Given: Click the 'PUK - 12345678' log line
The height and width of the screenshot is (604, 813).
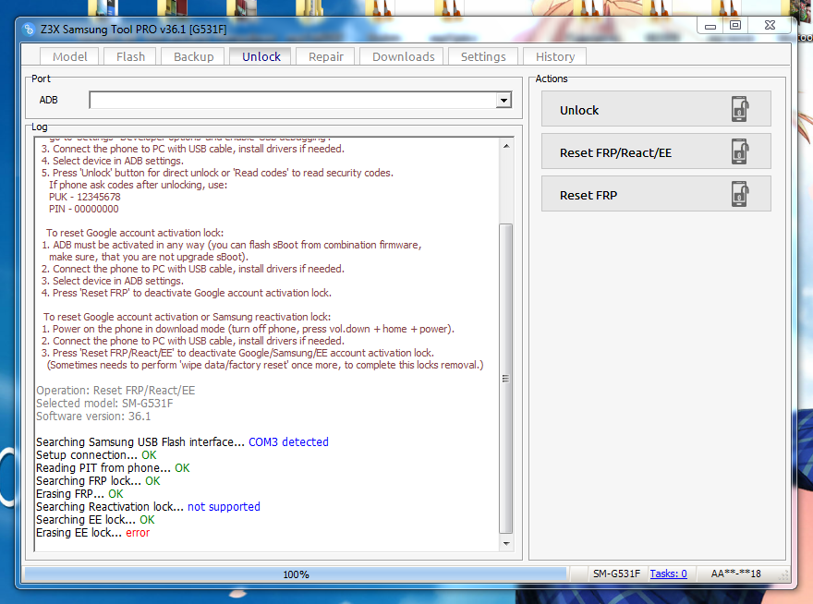Looking at the screenshot, I should tap(84, 197).
